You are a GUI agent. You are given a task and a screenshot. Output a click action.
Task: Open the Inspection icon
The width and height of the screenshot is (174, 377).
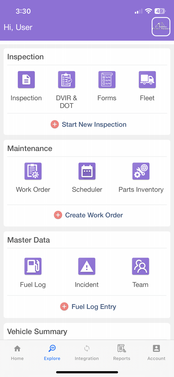click(26, 79)
